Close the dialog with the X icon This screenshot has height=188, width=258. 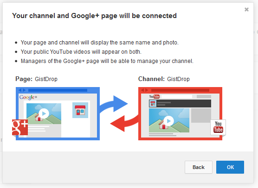pyautogui.click(x=246, y=10)
